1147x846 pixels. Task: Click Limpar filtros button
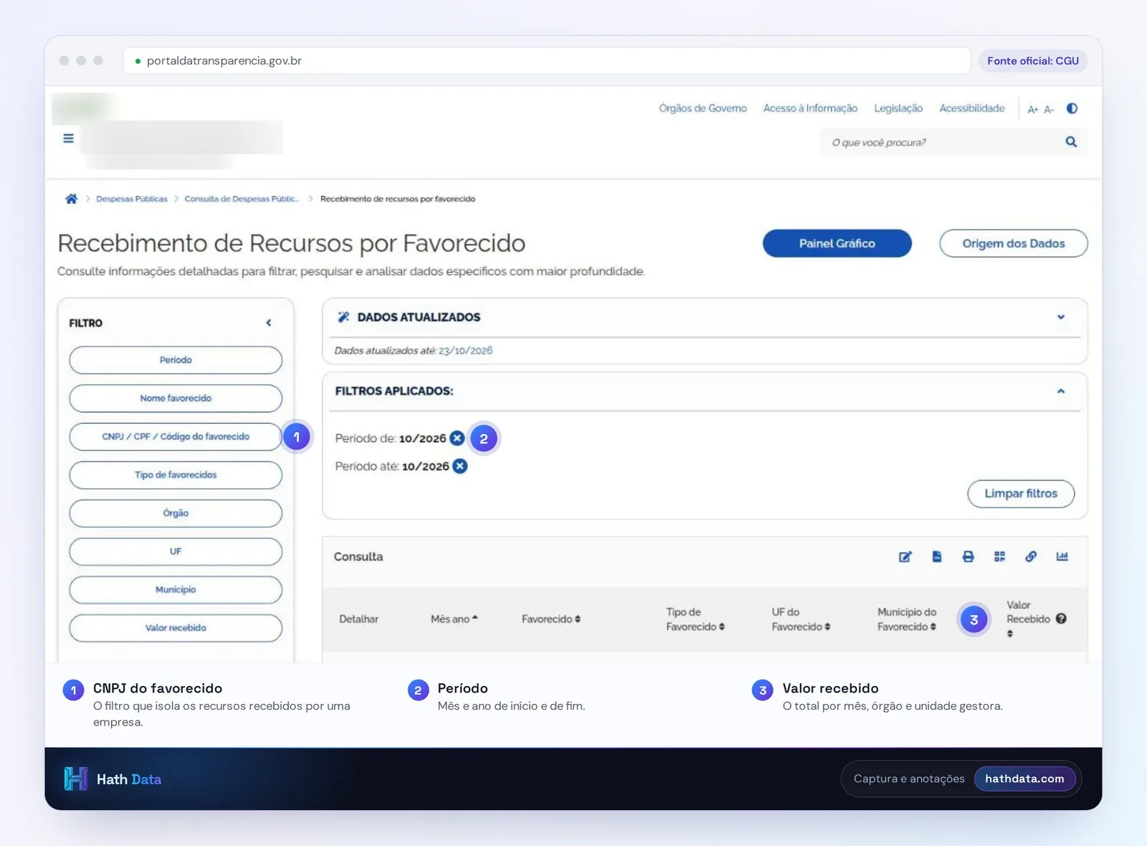(1021, 493)
